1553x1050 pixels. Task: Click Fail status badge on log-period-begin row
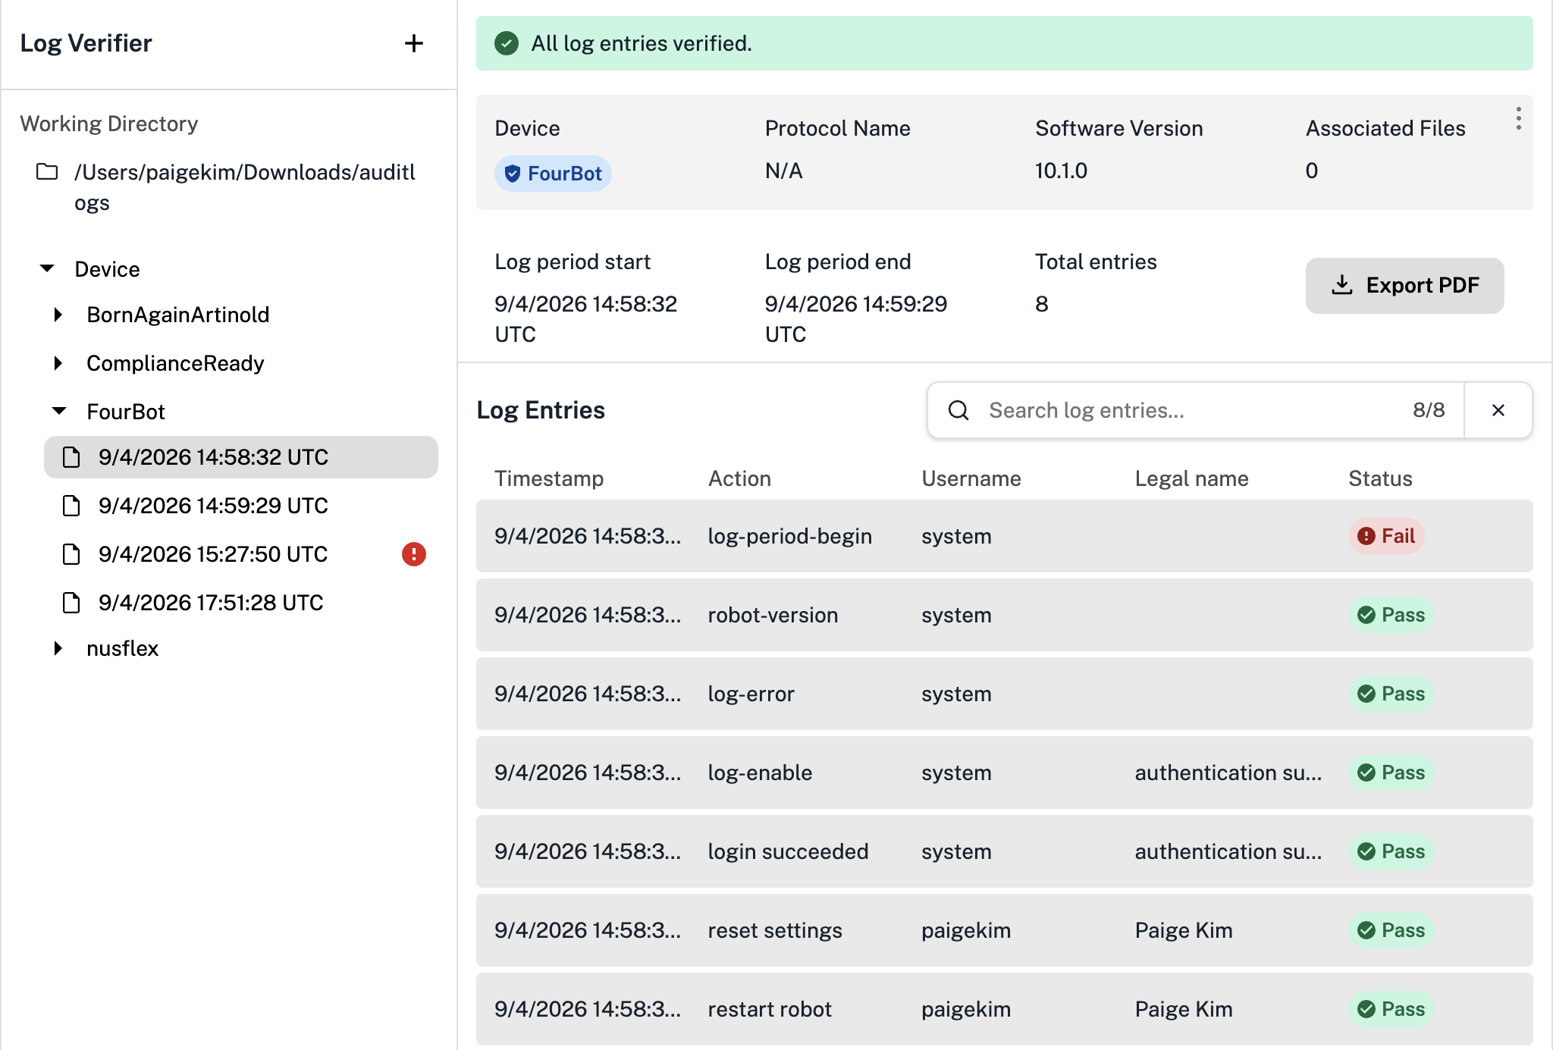tap(1386, 536)
